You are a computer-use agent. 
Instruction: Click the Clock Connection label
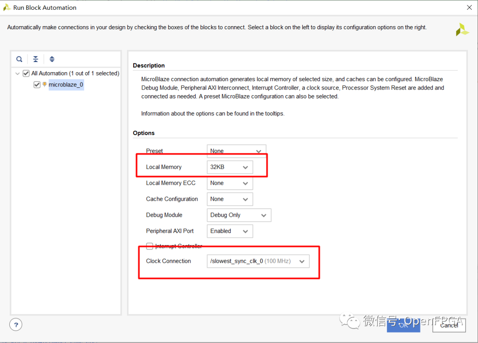[168, 261]
